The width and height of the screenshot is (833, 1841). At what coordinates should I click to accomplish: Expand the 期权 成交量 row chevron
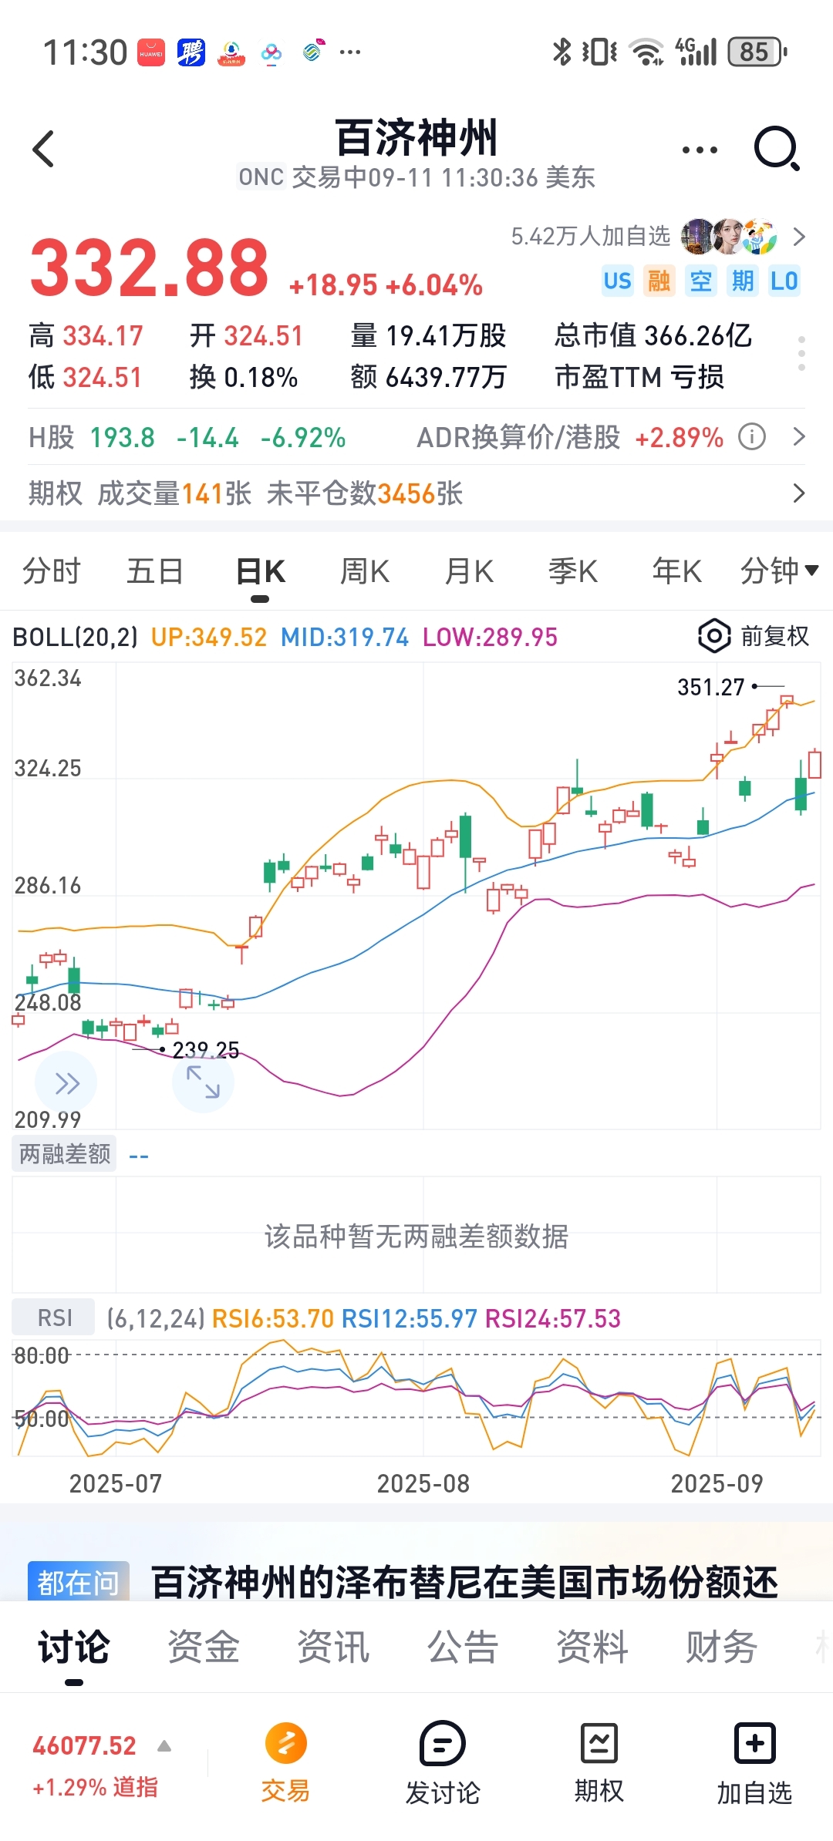(x=799, y=493)
